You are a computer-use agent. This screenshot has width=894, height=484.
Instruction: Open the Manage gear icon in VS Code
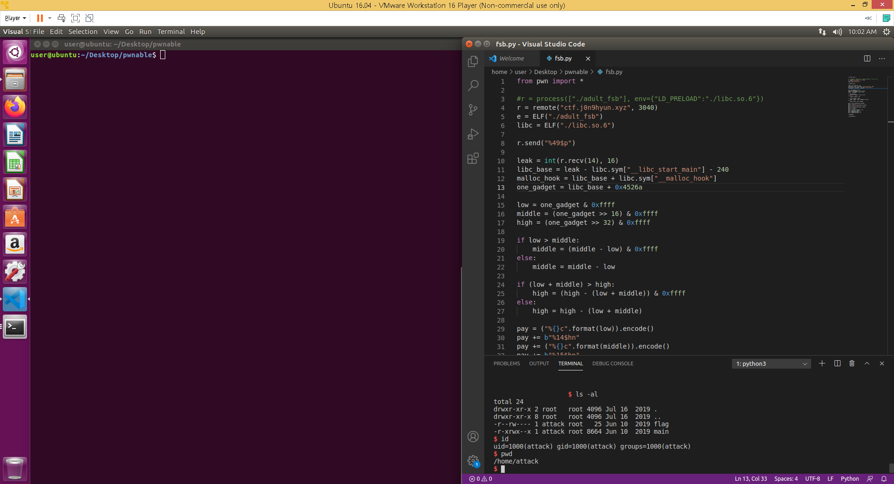(473, 461)
